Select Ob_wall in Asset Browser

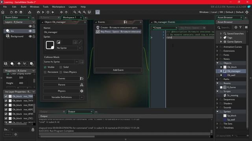pos(231,75)
